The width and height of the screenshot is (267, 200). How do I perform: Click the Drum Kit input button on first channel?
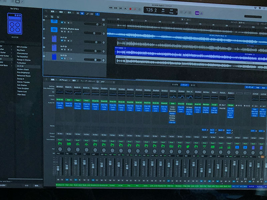click(60, 99)
